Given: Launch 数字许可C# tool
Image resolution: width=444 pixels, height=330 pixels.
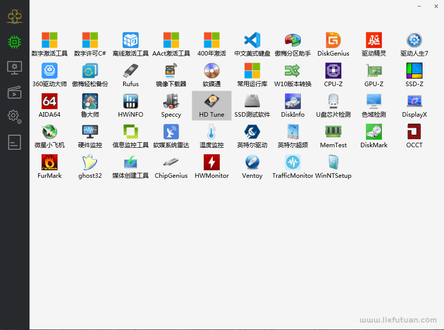Looking at the screenshot, I should tap(90, 45).
